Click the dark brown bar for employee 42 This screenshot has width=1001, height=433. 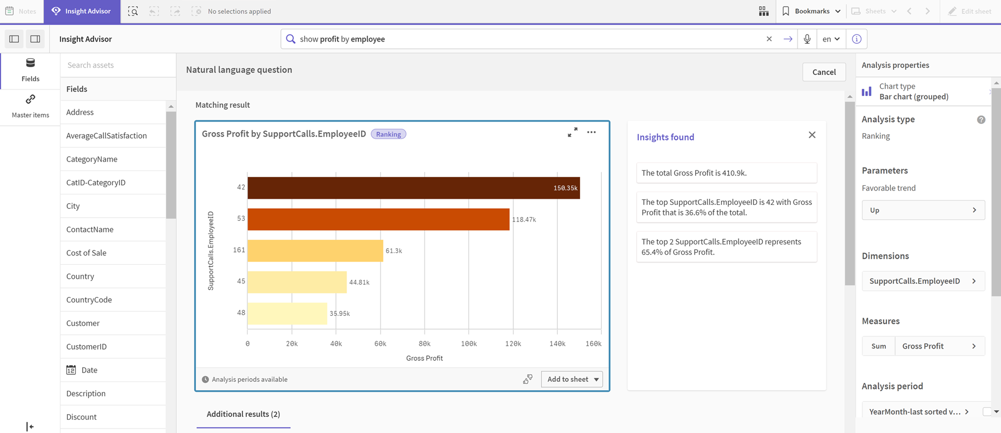(413, 188)
